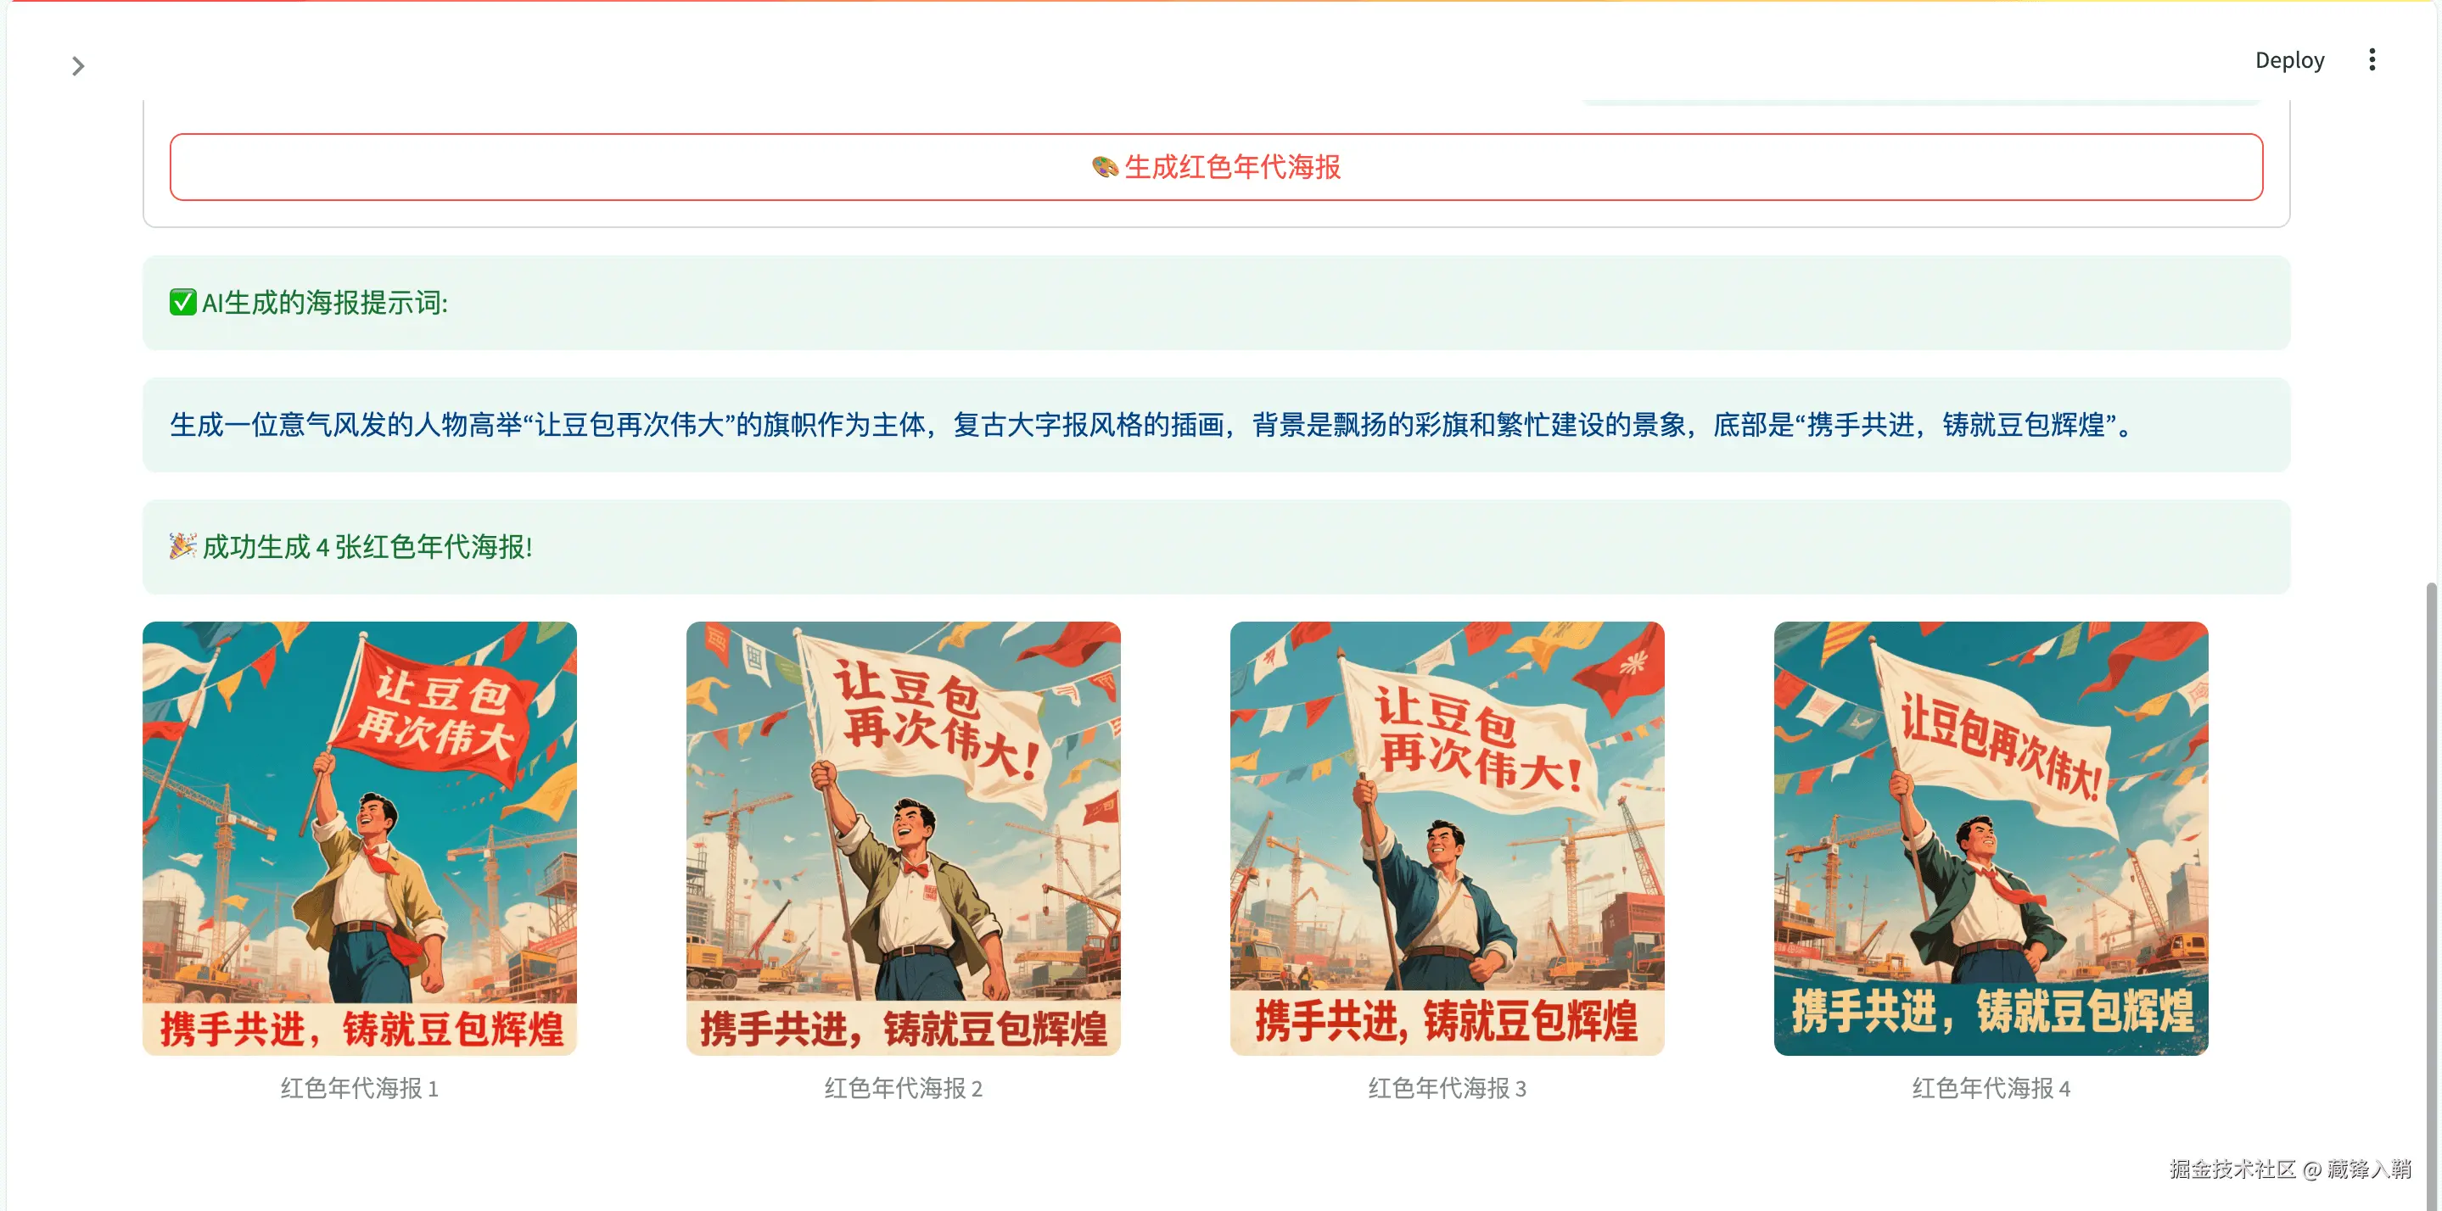
Task: Click the AI生成的海报提示词 success message
Action: tap(1216, 302)
